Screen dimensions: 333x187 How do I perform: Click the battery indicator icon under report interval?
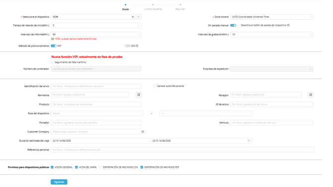pyautogui.click(x=53, y=39)
